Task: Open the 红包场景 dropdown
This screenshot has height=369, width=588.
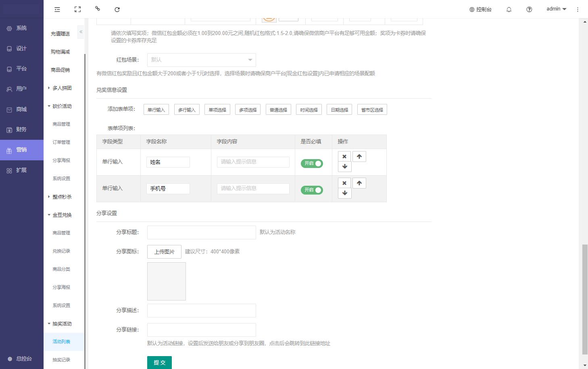Action: 201,60
